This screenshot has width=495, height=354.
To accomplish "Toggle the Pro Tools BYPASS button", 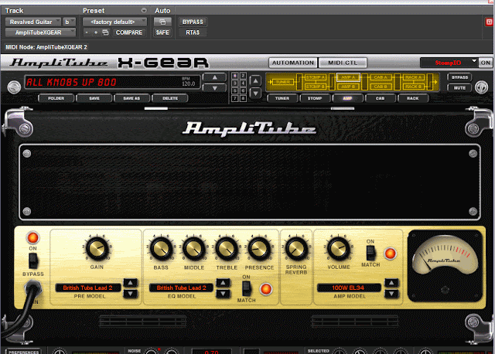I will pos(193,22).
